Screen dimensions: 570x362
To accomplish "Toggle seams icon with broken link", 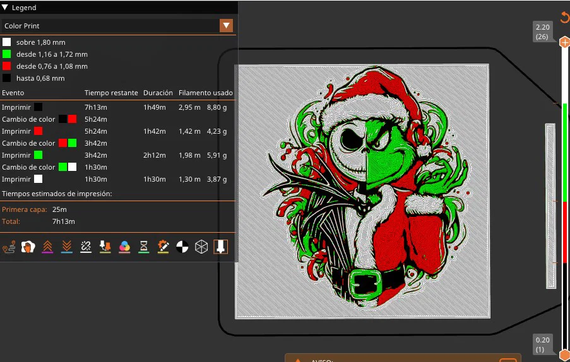I will (86, 247).
